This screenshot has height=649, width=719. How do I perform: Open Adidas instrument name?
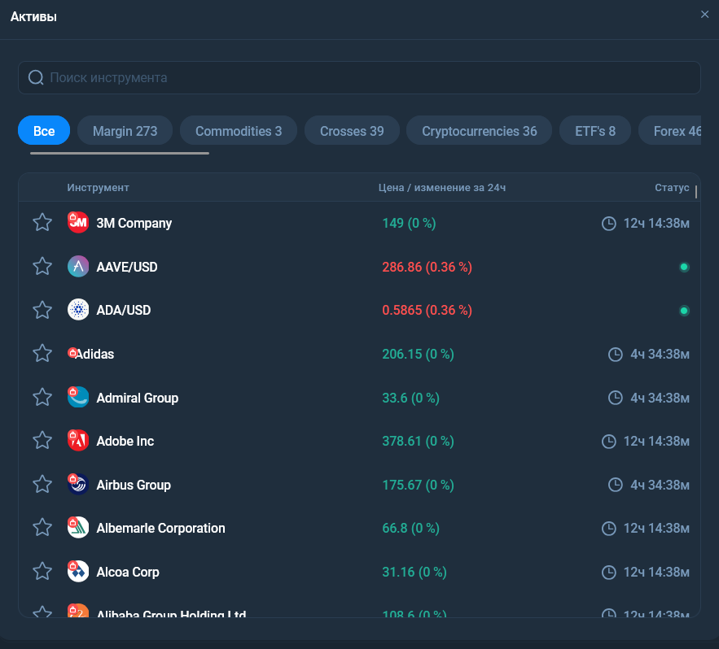click(x=94, y=354)
